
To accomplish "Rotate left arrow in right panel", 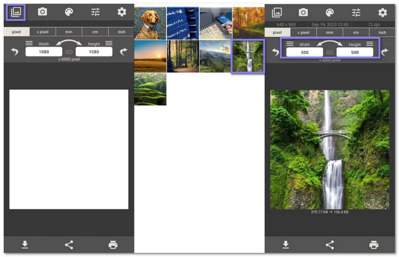I will coord(275,52).
